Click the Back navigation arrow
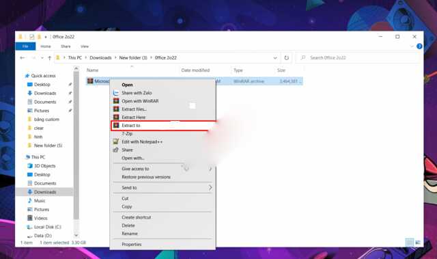 tap(23, 57)
